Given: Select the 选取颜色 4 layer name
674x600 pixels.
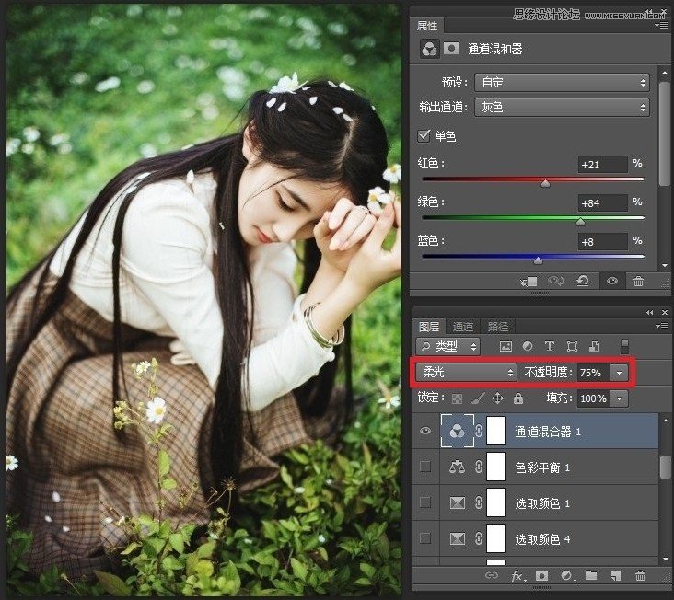Looking at the screenshot, I should pos(542,539).
